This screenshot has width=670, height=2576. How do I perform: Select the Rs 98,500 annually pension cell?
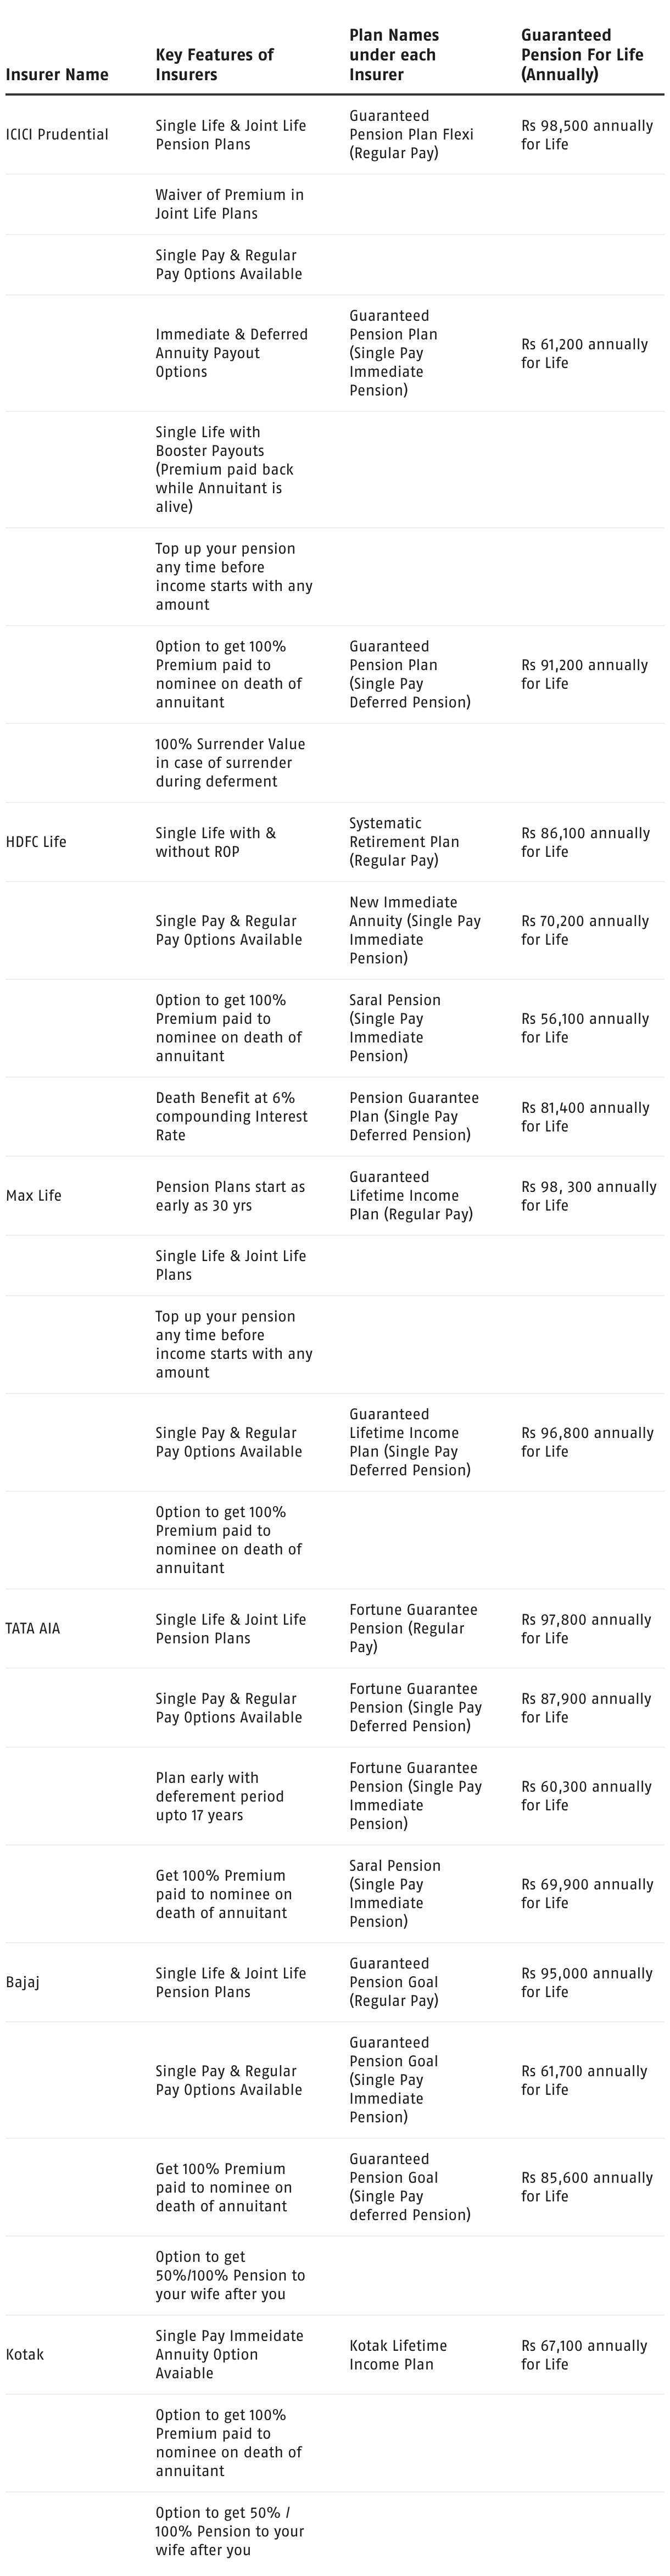pos(586,135)
